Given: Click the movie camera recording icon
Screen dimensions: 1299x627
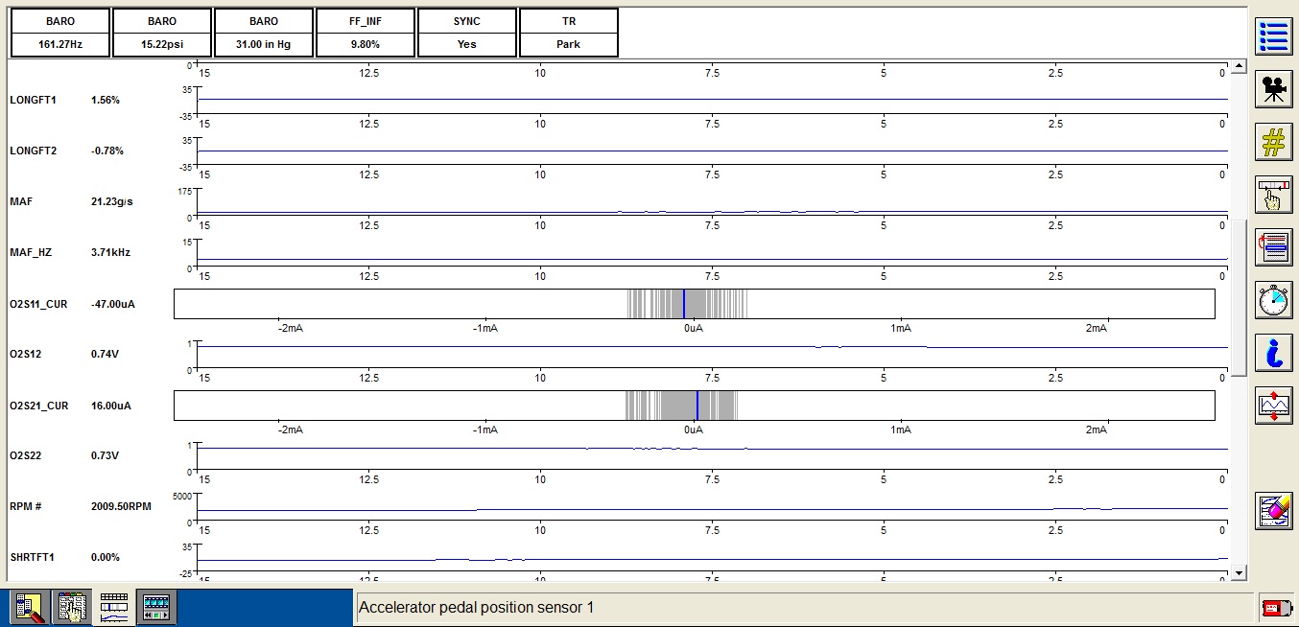Looking at the screenshot, I should 1274,89.
